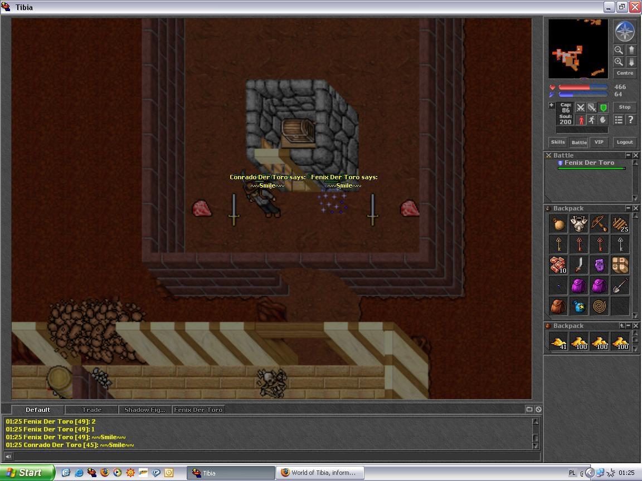
Task: Click the blue mana bar
Action: point(583,95)
